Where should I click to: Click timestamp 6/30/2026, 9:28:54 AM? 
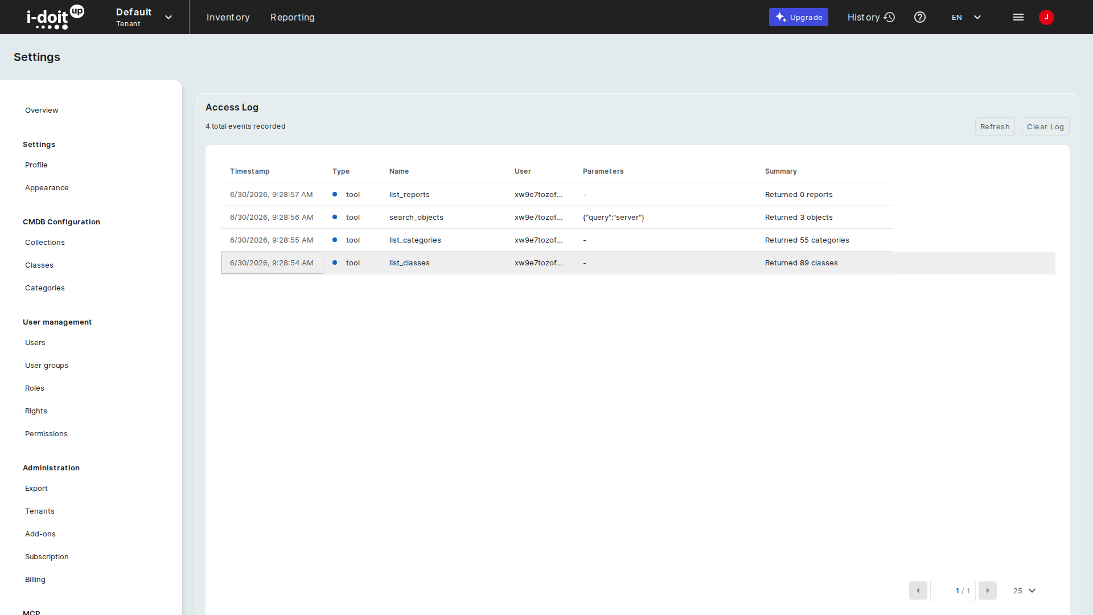(x=272, y=263)
